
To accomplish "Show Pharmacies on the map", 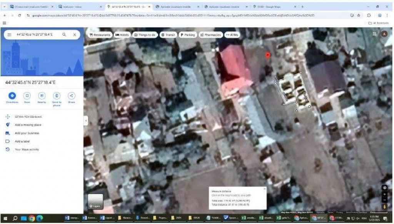I will (x=210, y=35).
